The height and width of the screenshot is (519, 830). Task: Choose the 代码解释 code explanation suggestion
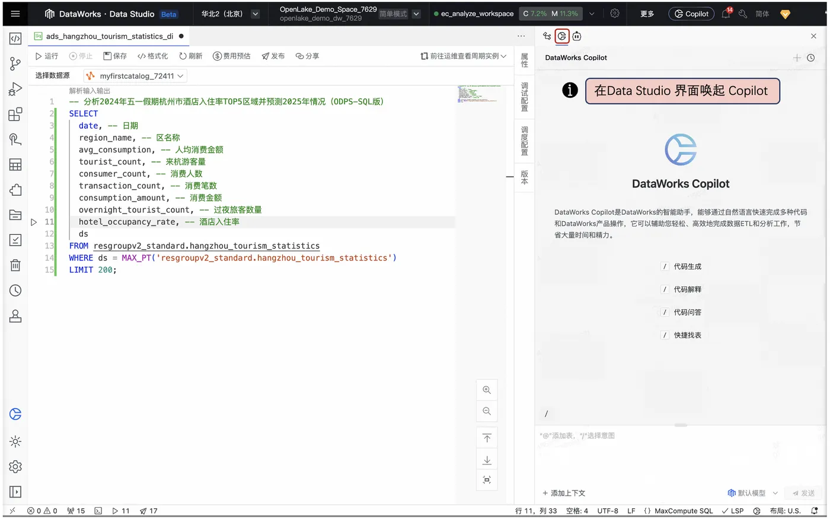click(x=682, y=289)
